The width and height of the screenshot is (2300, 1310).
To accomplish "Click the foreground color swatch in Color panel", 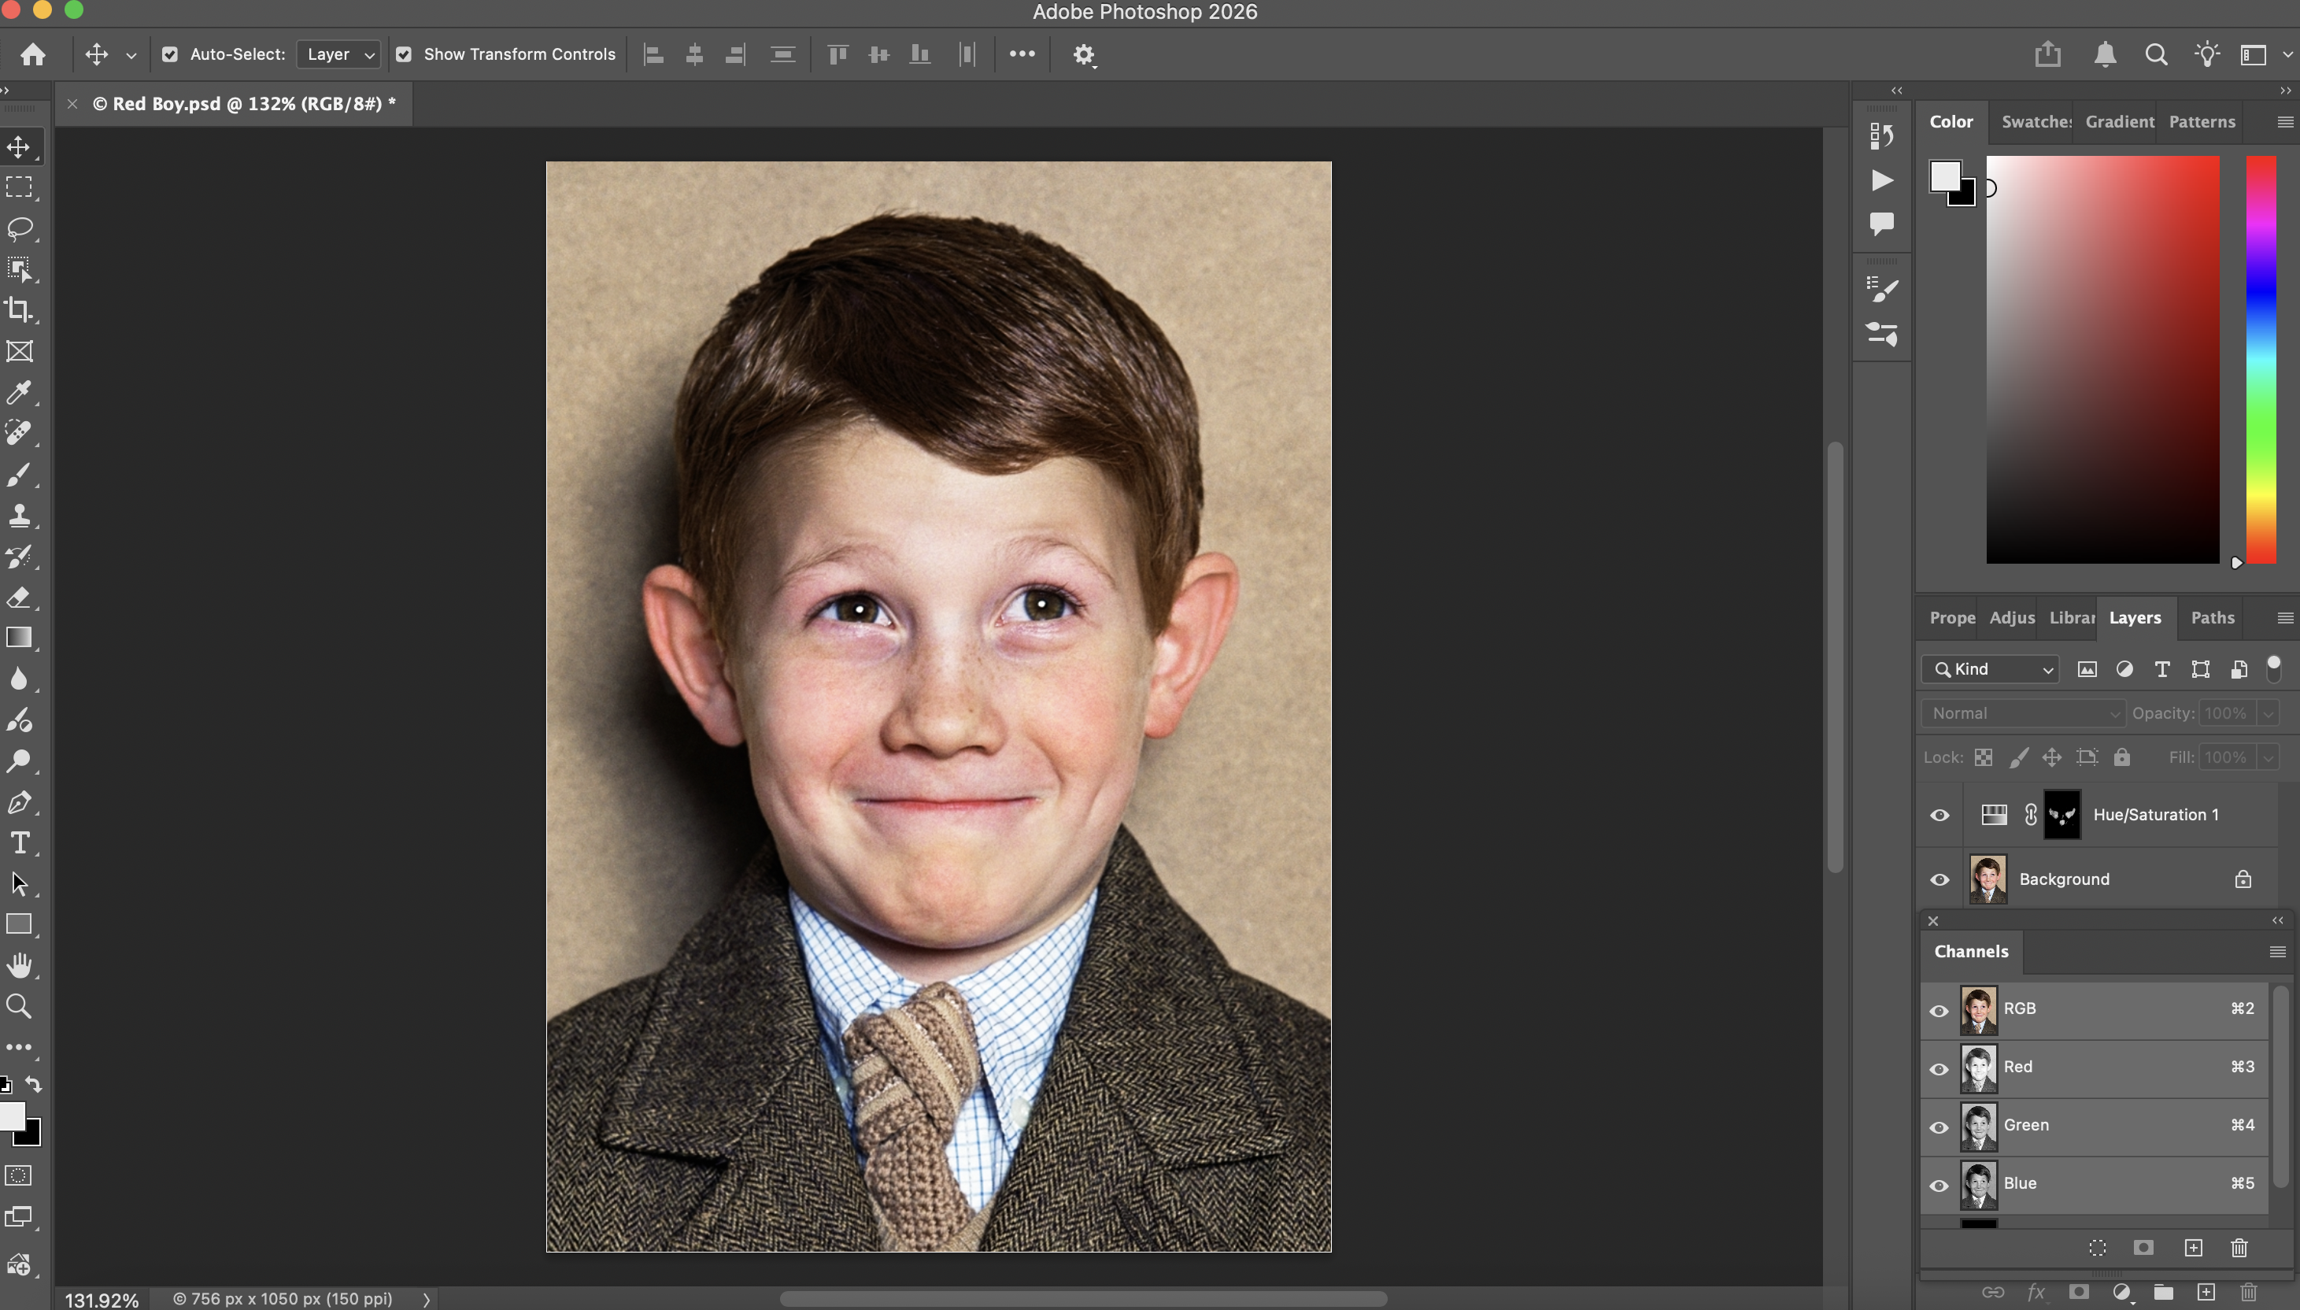I will pos(1945,176).
